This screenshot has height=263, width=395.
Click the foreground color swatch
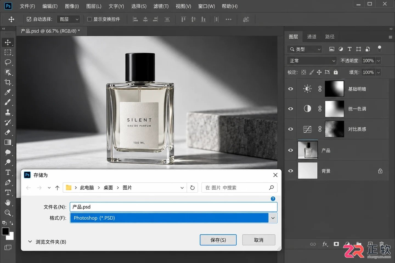5,231
